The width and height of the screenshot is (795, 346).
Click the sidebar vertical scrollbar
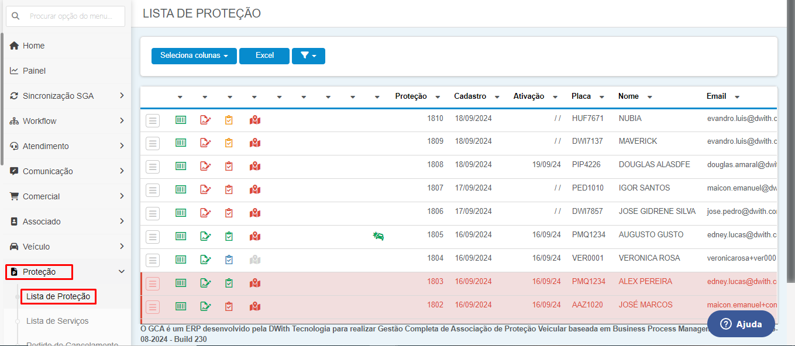pyautogui.click(x=2, y=99)
